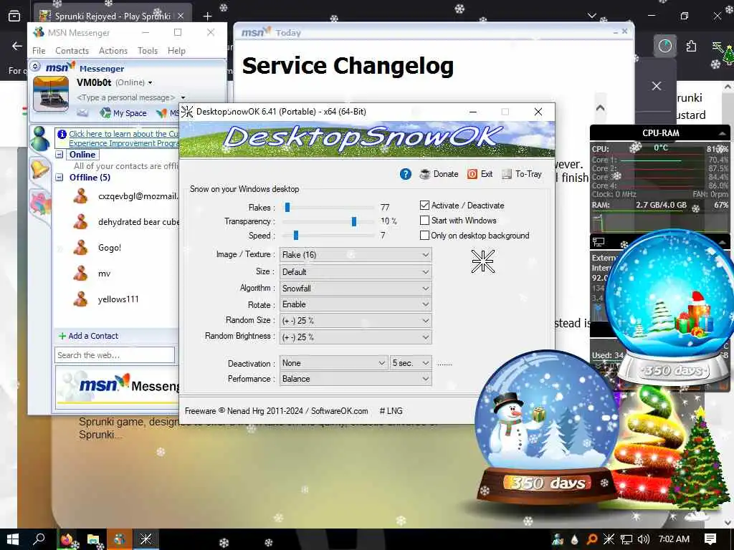Open Contacts menu in MSN Messenger
Screen dimensions: 734x550
coord(72,51)
